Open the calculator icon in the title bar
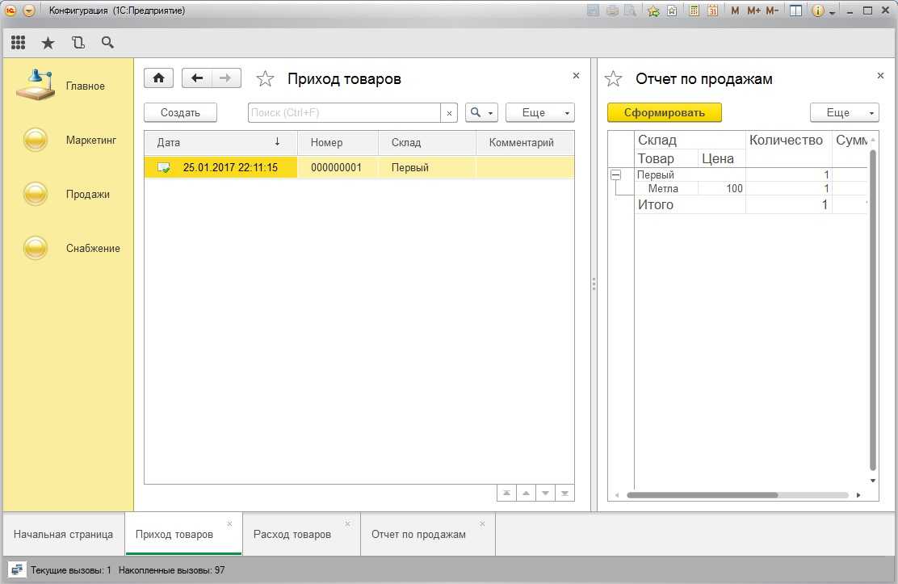This screenshot has width=898, height=584. click(x=694, y=11)
